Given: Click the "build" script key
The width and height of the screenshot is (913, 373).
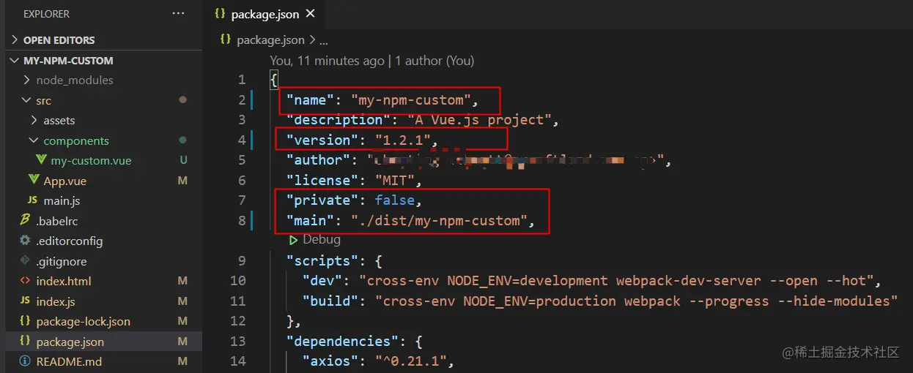Looking at the screenshot, I should coord(330,301).
